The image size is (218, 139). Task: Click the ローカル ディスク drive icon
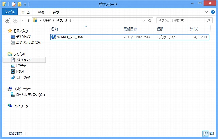(x=13, y=95)
